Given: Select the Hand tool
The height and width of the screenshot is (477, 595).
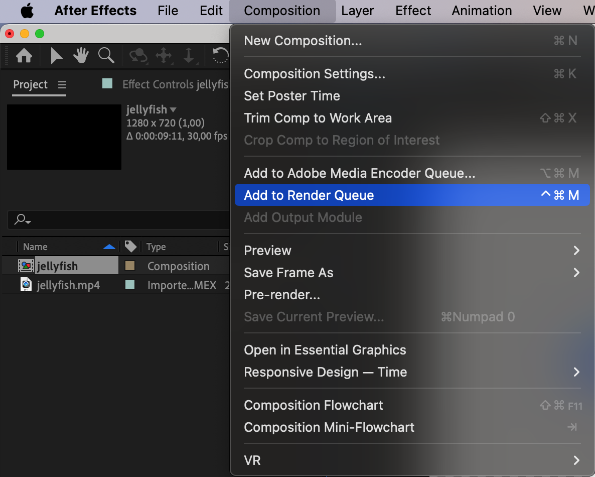Looking at the screenshot, I should [81, 56].
